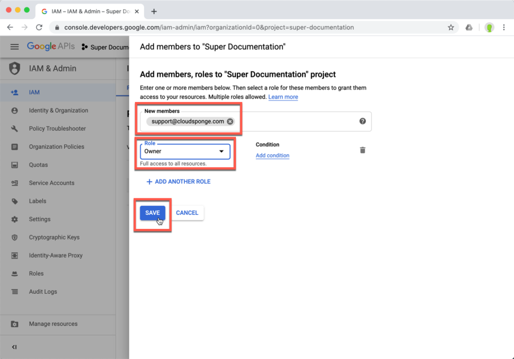Go back in browser history
The width and height of the screenshot is (514, 359).
(x=10, y=28)
